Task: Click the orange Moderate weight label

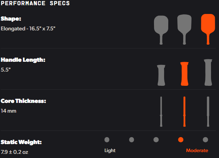Action: pos(197,150)
